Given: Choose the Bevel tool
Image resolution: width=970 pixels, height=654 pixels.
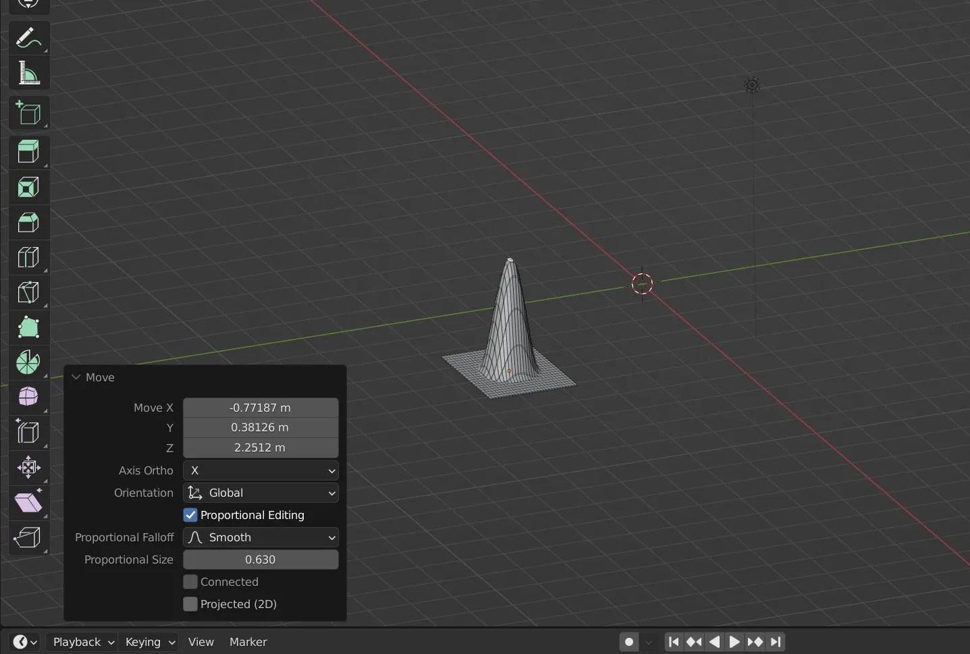Looking at the screenshot, I should tap(30, 223).
